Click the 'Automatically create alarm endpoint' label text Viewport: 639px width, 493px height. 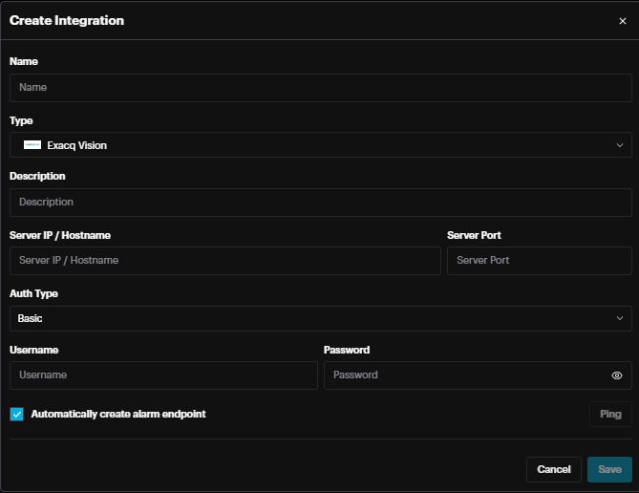118,414
